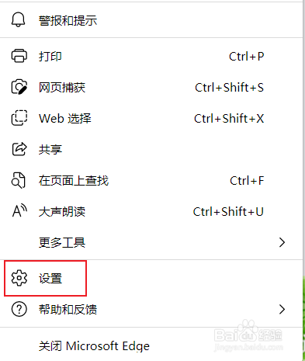Click the read aloud icon

tap(19, 211)
